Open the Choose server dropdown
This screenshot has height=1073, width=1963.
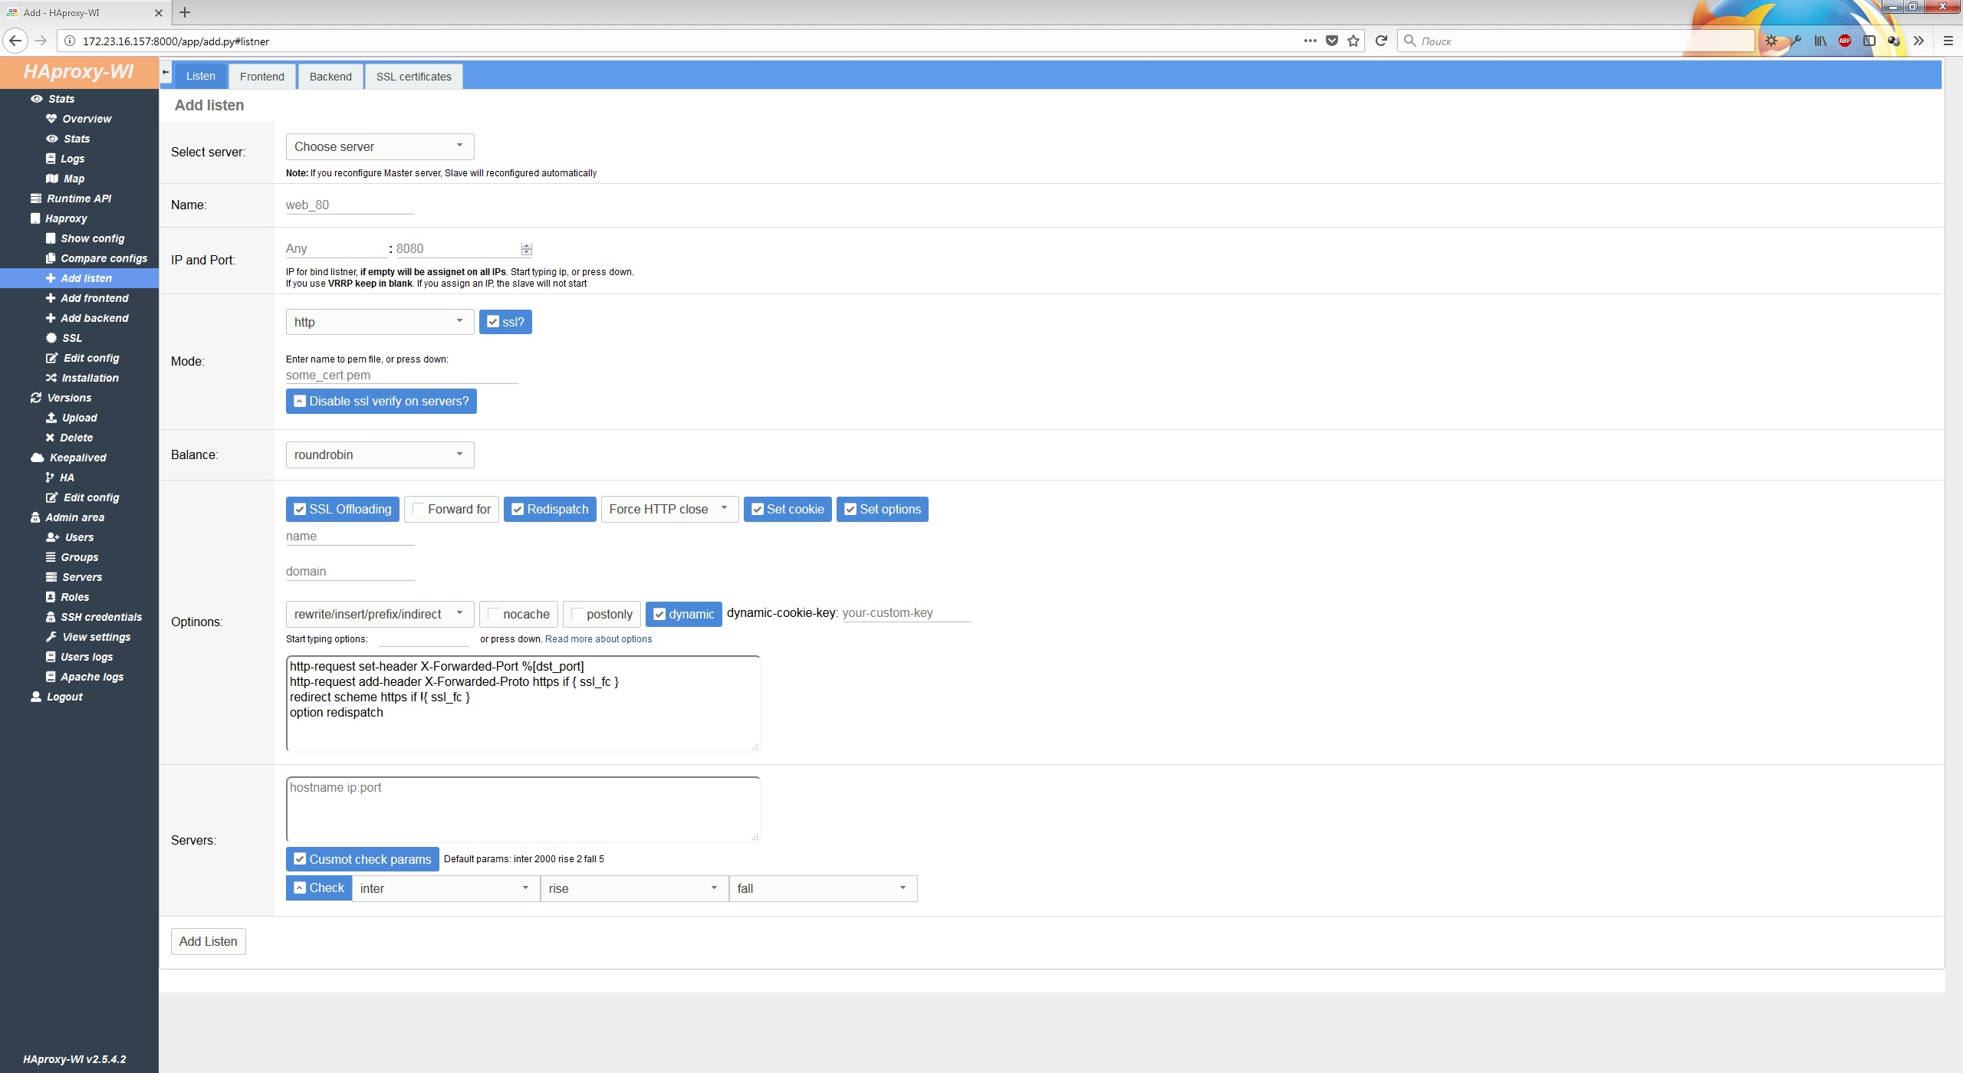click(380, 146)
